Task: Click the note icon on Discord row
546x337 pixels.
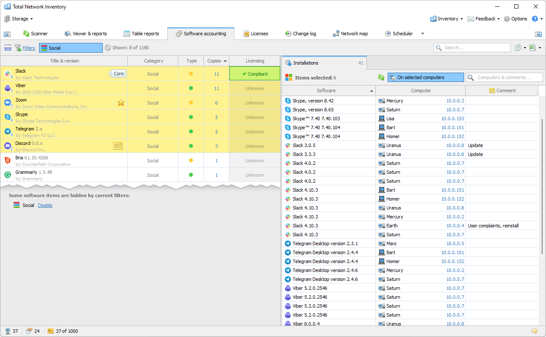Action: coord(118,146)
